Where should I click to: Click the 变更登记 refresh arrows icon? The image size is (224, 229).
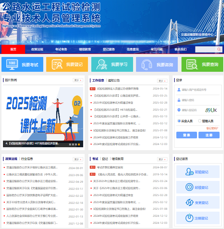[189, 202]
